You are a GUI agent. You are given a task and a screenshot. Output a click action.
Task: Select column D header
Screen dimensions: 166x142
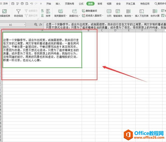point(115,30)
